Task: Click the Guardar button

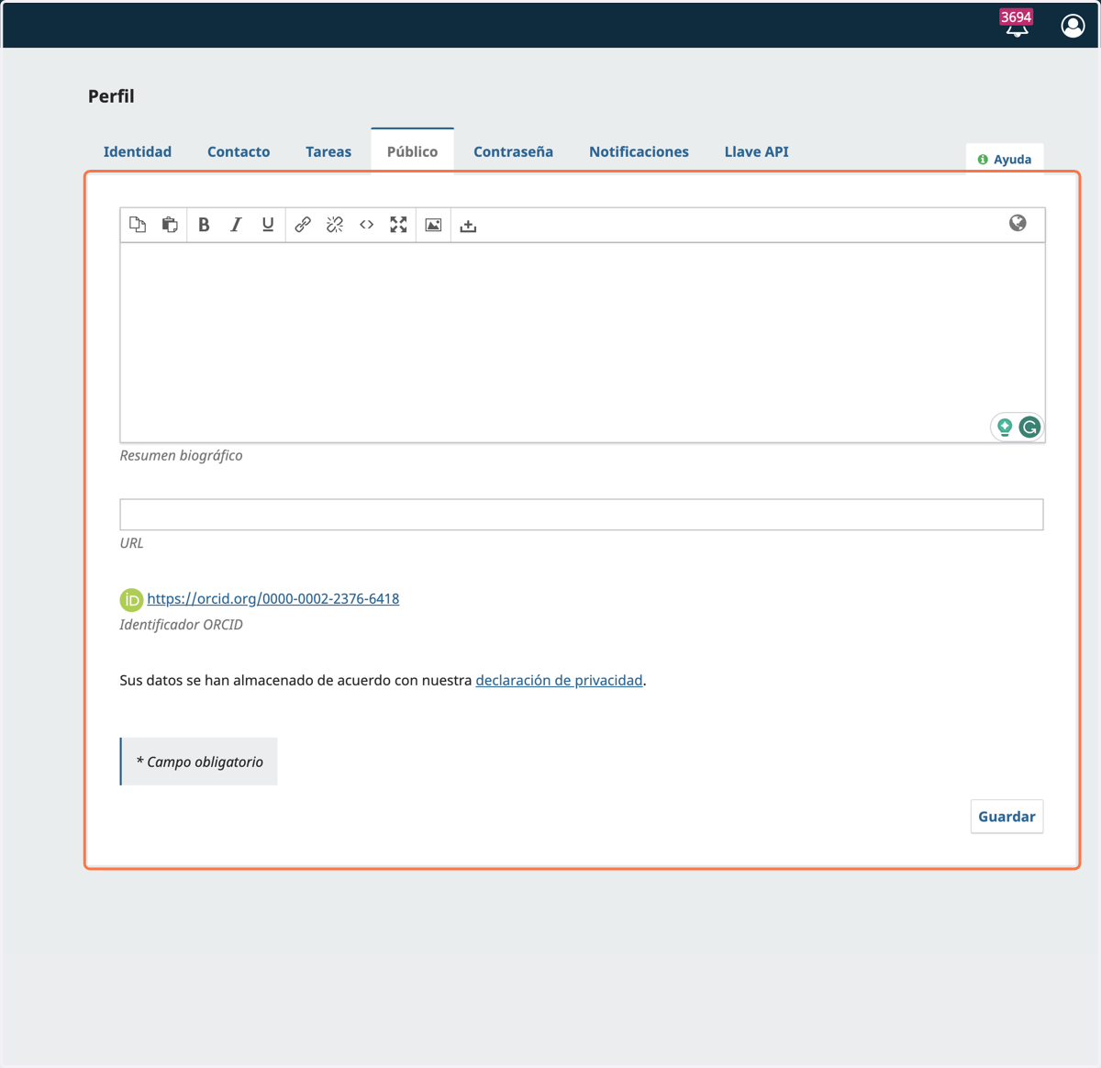Action: pos(1006,817)
